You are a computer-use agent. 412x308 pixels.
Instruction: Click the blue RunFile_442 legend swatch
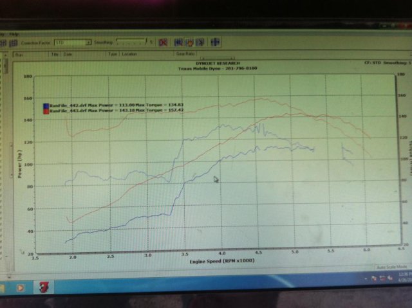tap(45, 105)
